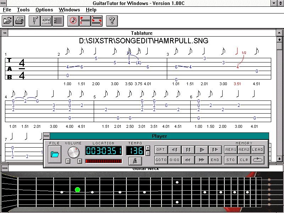Viewport: 284px width, 213px height.
Task: Open the Tools menu
Action: 23,10
